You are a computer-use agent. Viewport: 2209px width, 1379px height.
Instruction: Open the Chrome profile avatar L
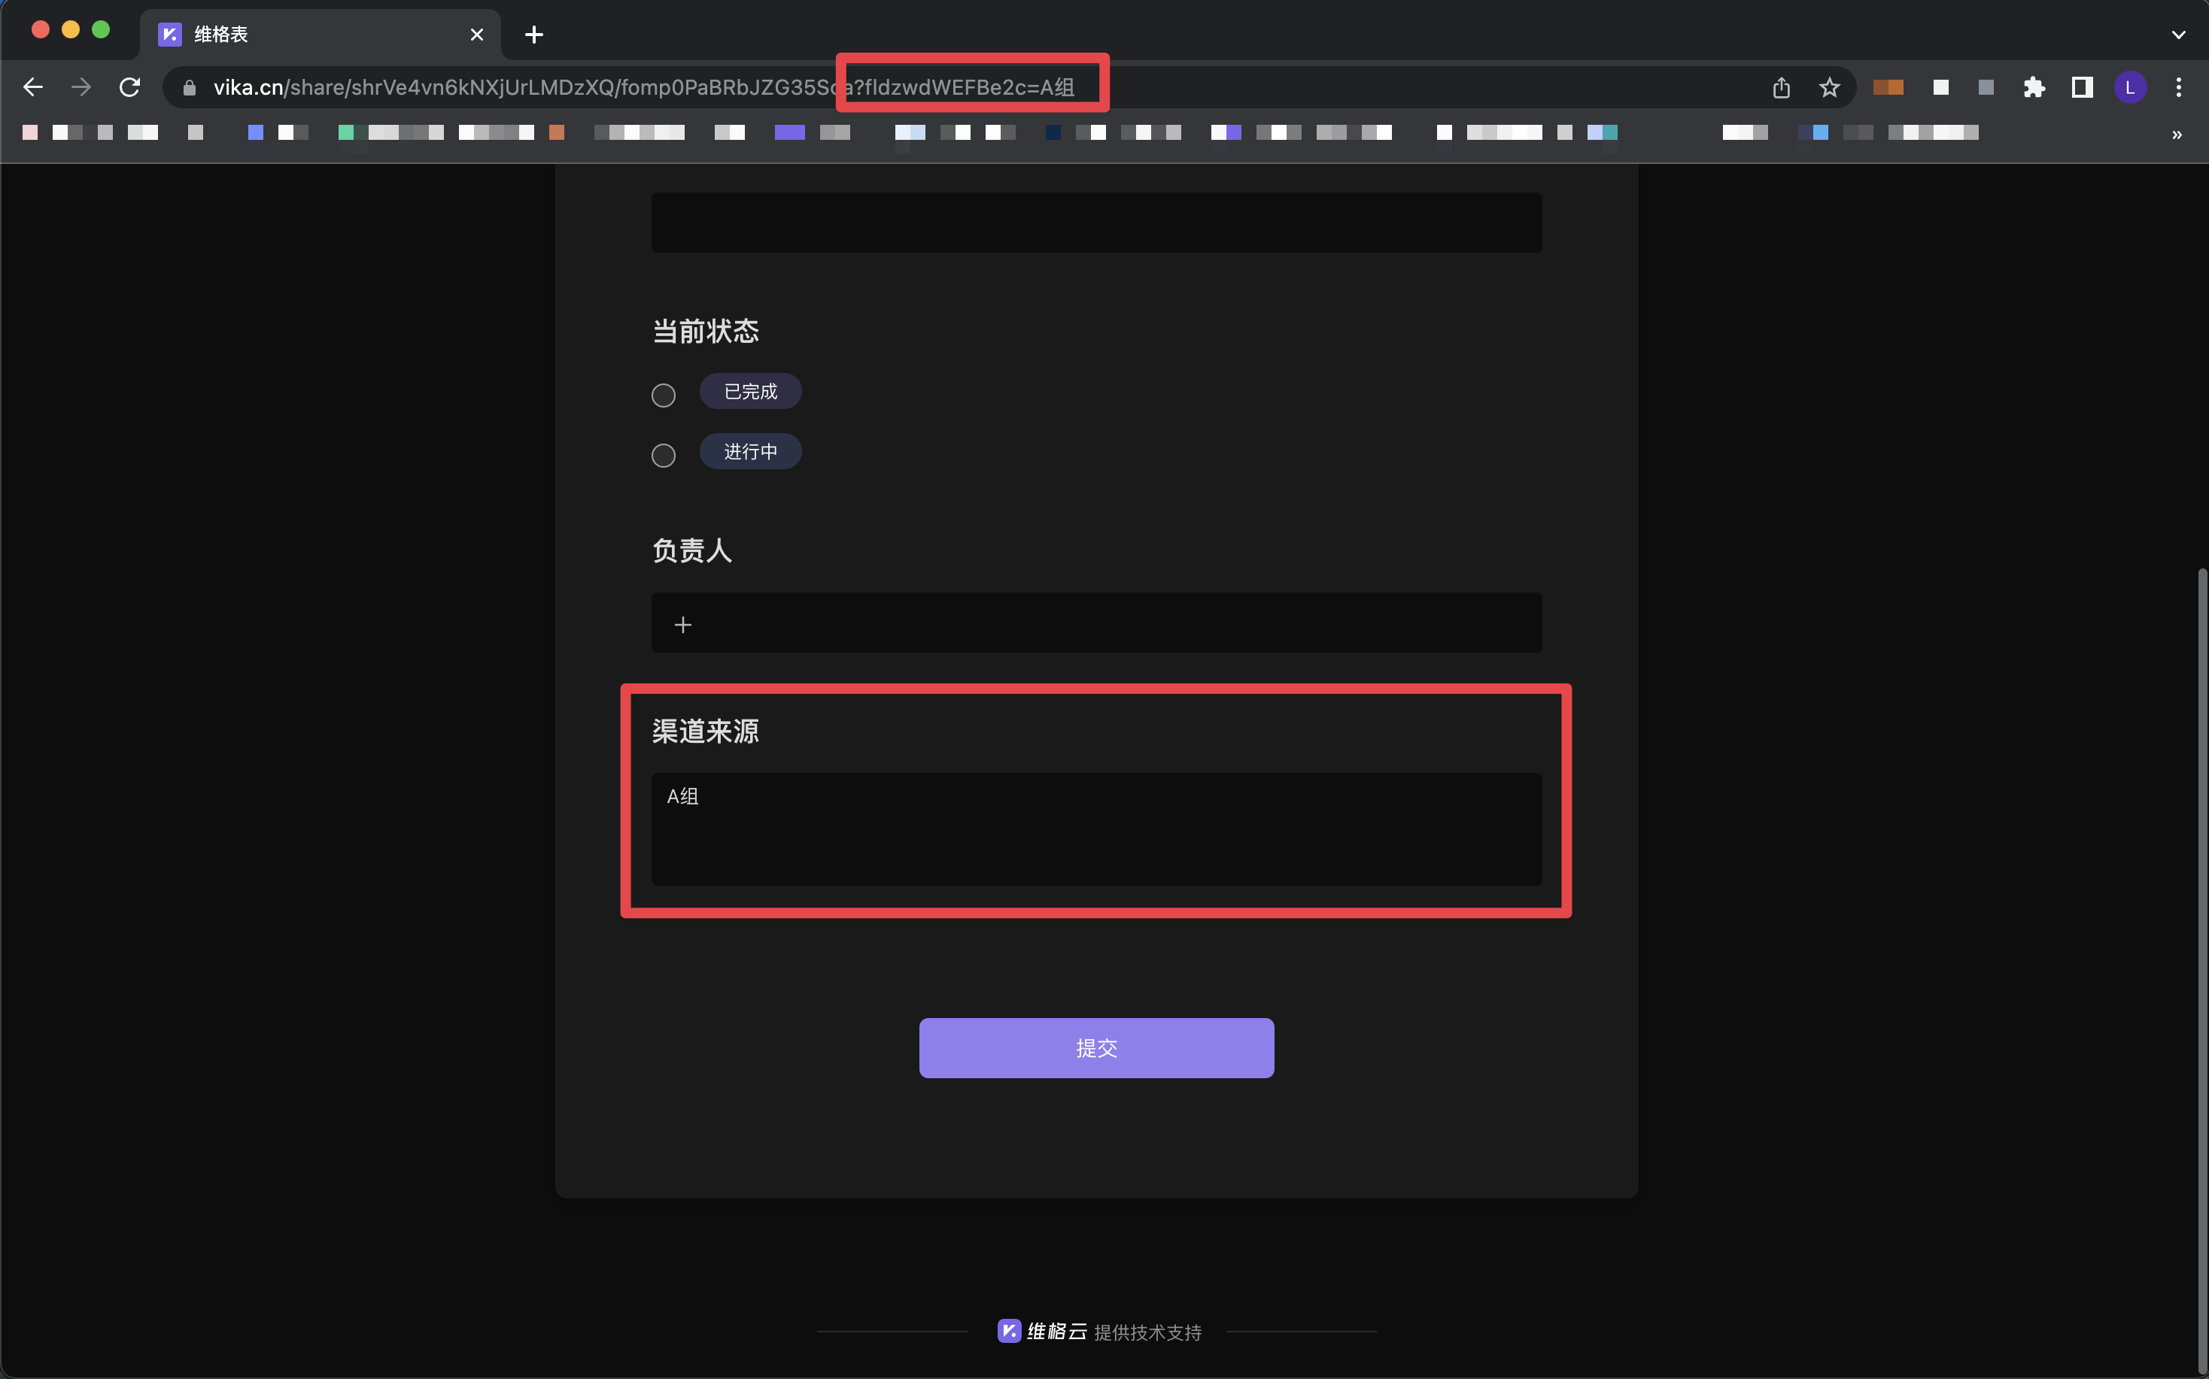pos(2129,87)
